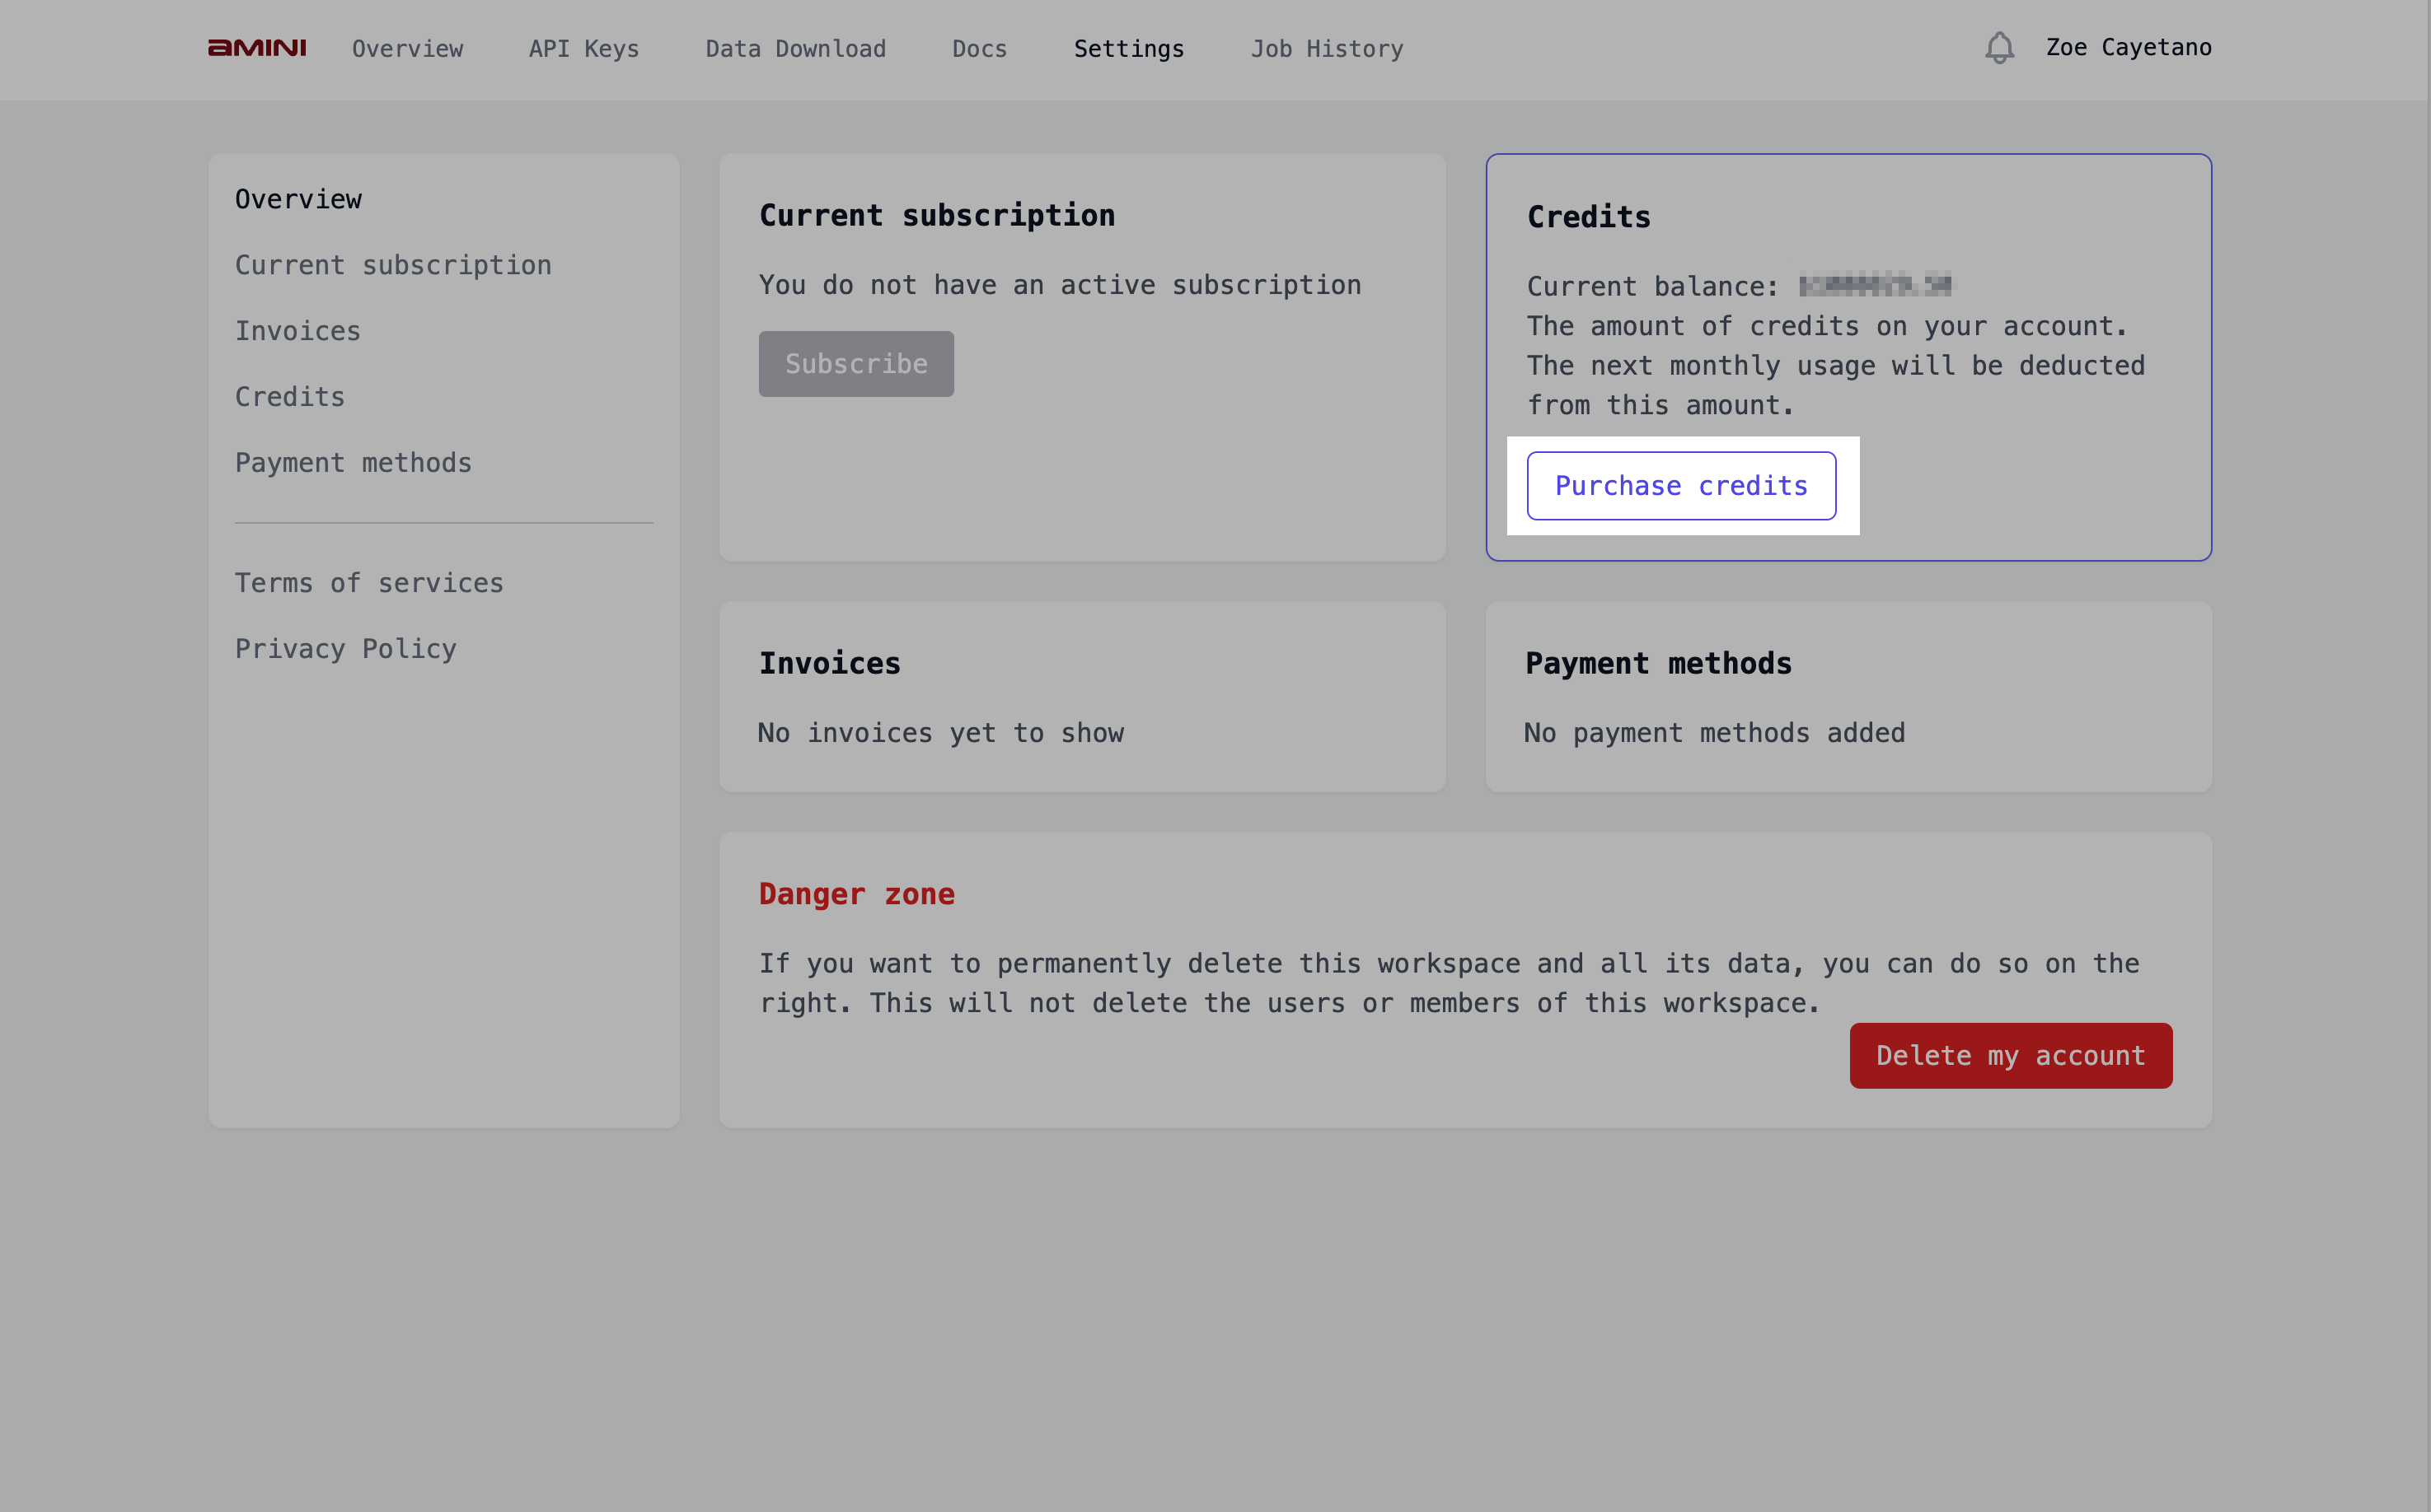The width and height of the screenshot is (2431, 1512).
Task: Jump to Current subscription in sidebar
Action: [x=393, y=265]
